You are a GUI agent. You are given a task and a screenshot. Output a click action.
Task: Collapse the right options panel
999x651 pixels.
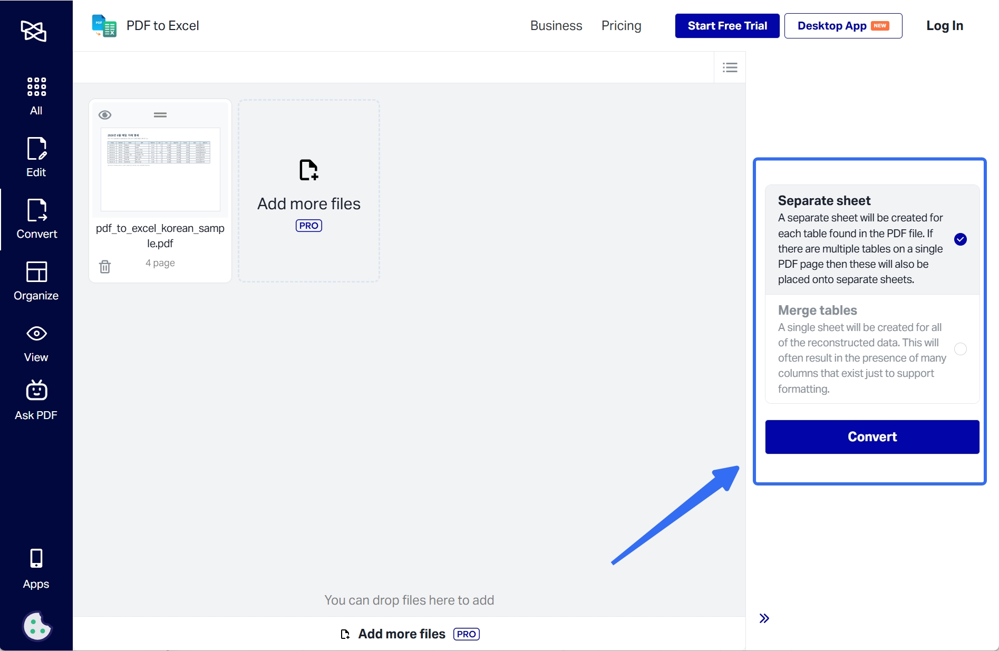coord(764,618)
